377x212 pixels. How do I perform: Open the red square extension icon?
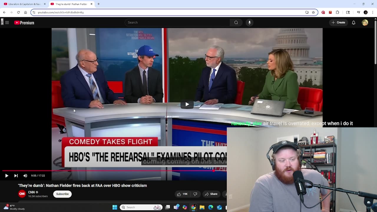pos(330,12)
